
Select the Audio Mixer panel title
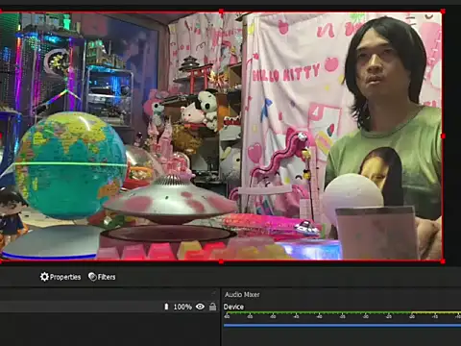[x=242, y=294]
